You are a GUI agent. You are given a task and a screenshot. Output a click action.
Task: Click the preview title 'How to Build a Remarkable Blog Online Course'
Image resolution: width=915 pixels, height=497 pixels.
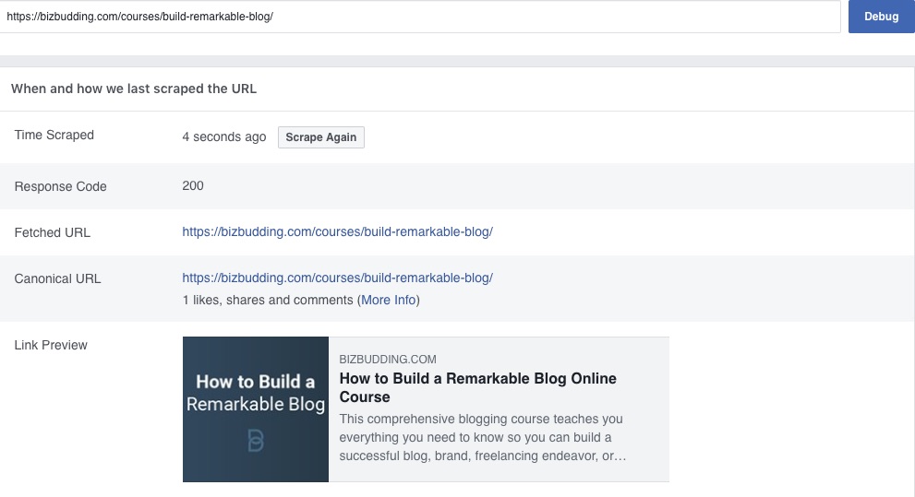[477, 387]
